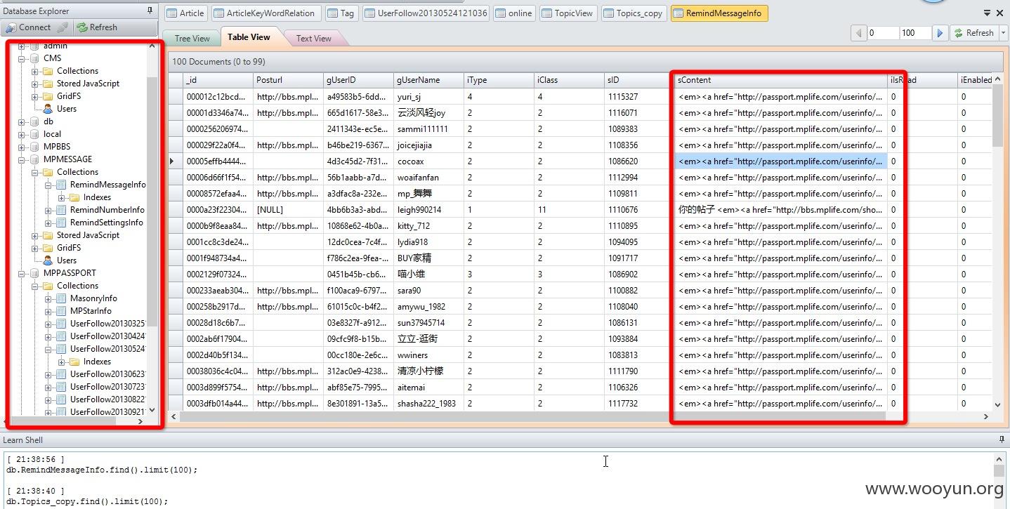Viewport: 1010px width, 509px height.
Task: Refresh the table results
Action: (x=973, y=33)
